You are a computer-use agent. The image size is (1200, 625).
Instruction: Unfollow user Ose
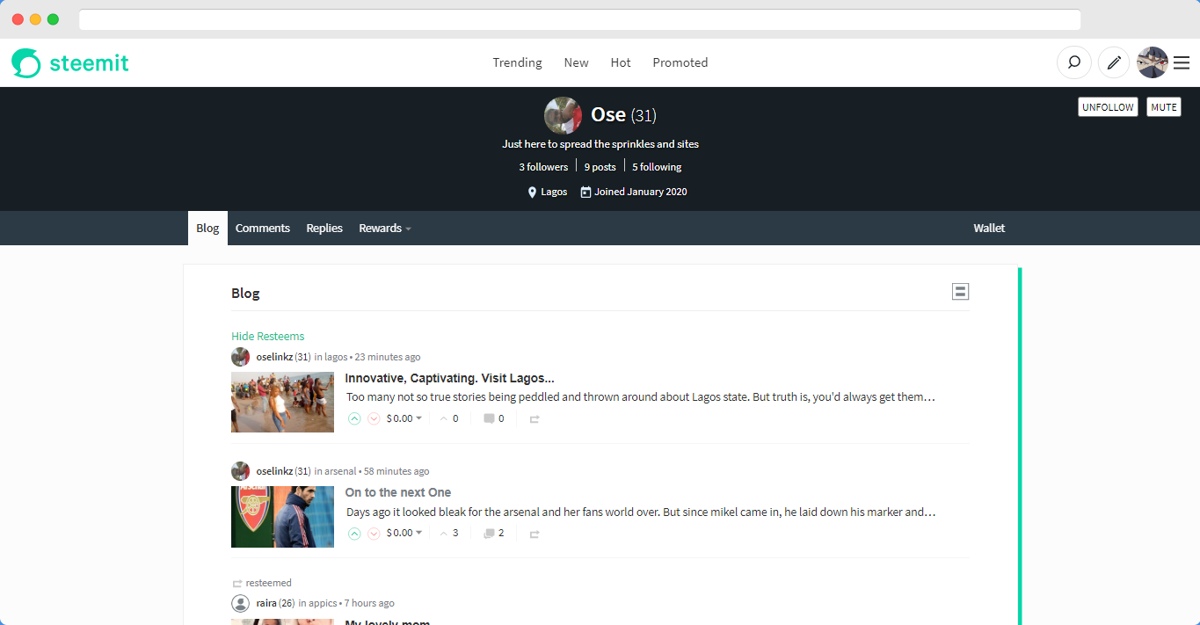(x=1108, y=106)
